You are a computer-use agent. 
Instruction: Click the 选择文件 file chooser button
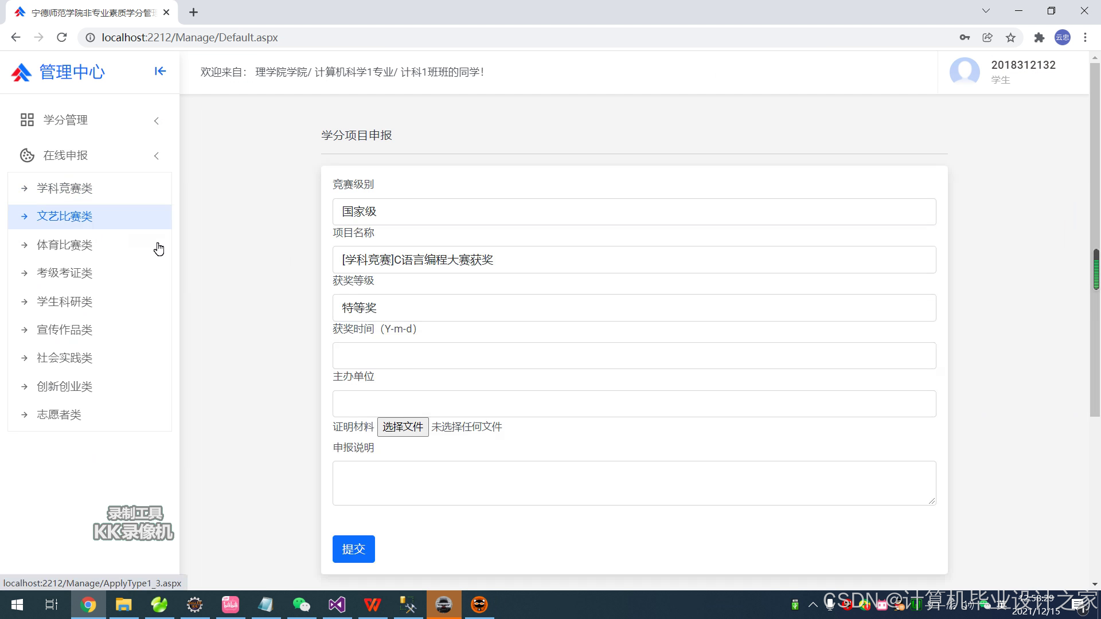[x=403, y=426]
